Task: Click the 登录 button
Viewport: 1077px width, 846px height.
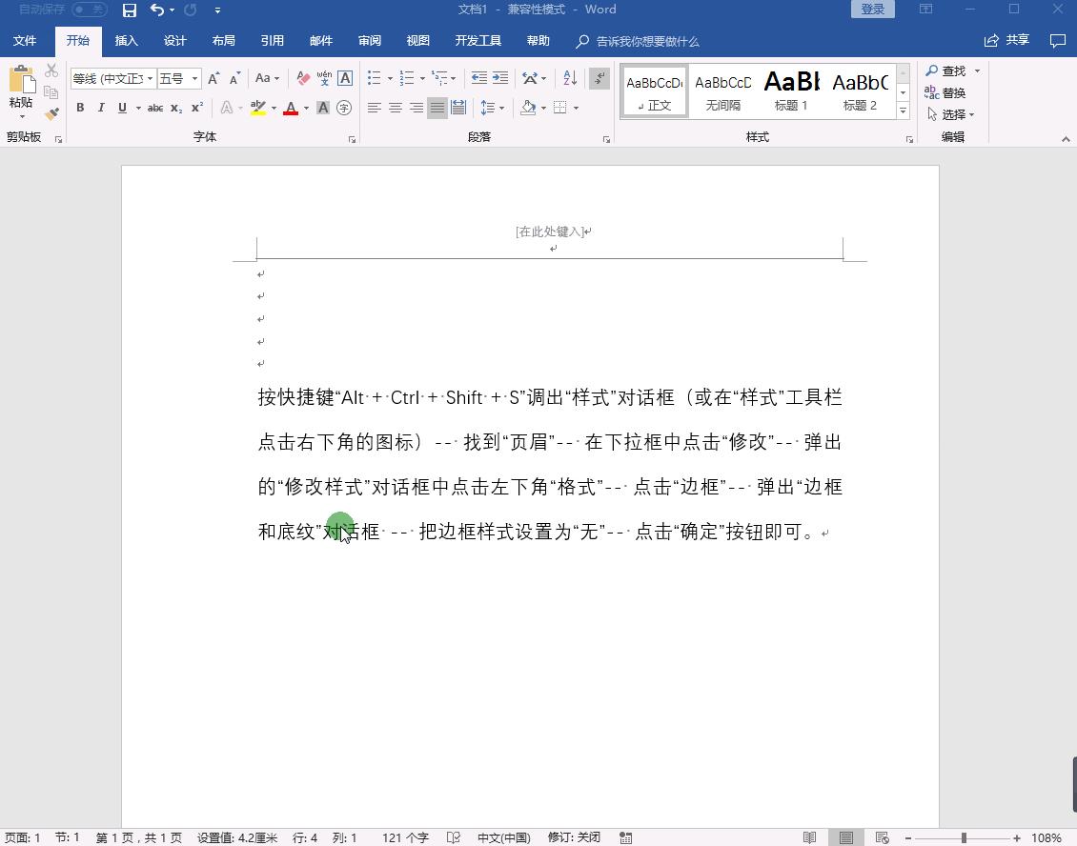Action: pyautogui.click(x=871, y=9)
